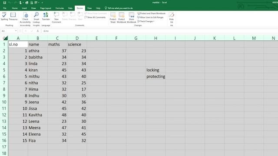Screen dimensions: 278x156
Task: Click the cell with name 'Fiza'
Action: (x=38, y=140)
